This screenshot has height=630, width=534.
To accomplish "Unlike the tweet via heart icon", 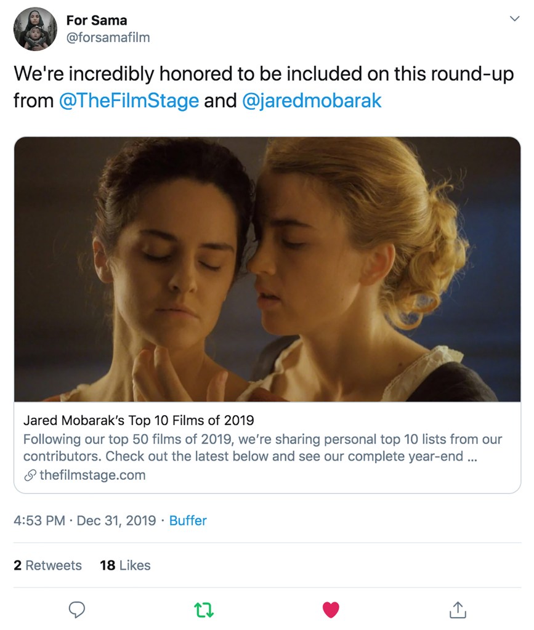I will tap(331, 610).
